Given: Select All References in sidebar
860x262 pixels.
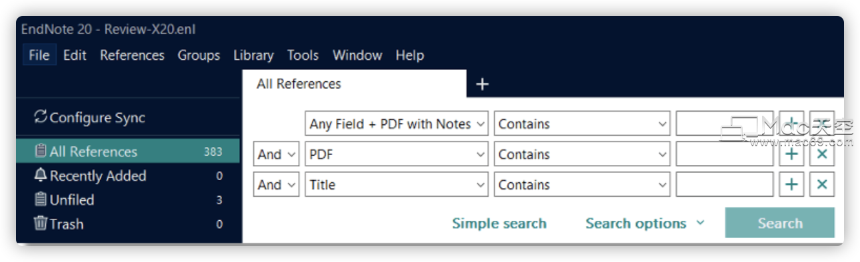Looking at the screenshot, I should (x=128, y=152).
